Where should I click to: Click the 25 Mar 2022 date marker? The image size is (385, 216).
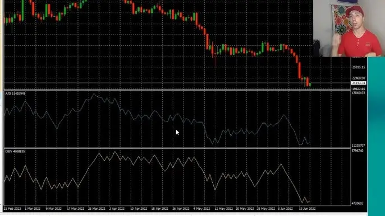(x=97, y=209)
